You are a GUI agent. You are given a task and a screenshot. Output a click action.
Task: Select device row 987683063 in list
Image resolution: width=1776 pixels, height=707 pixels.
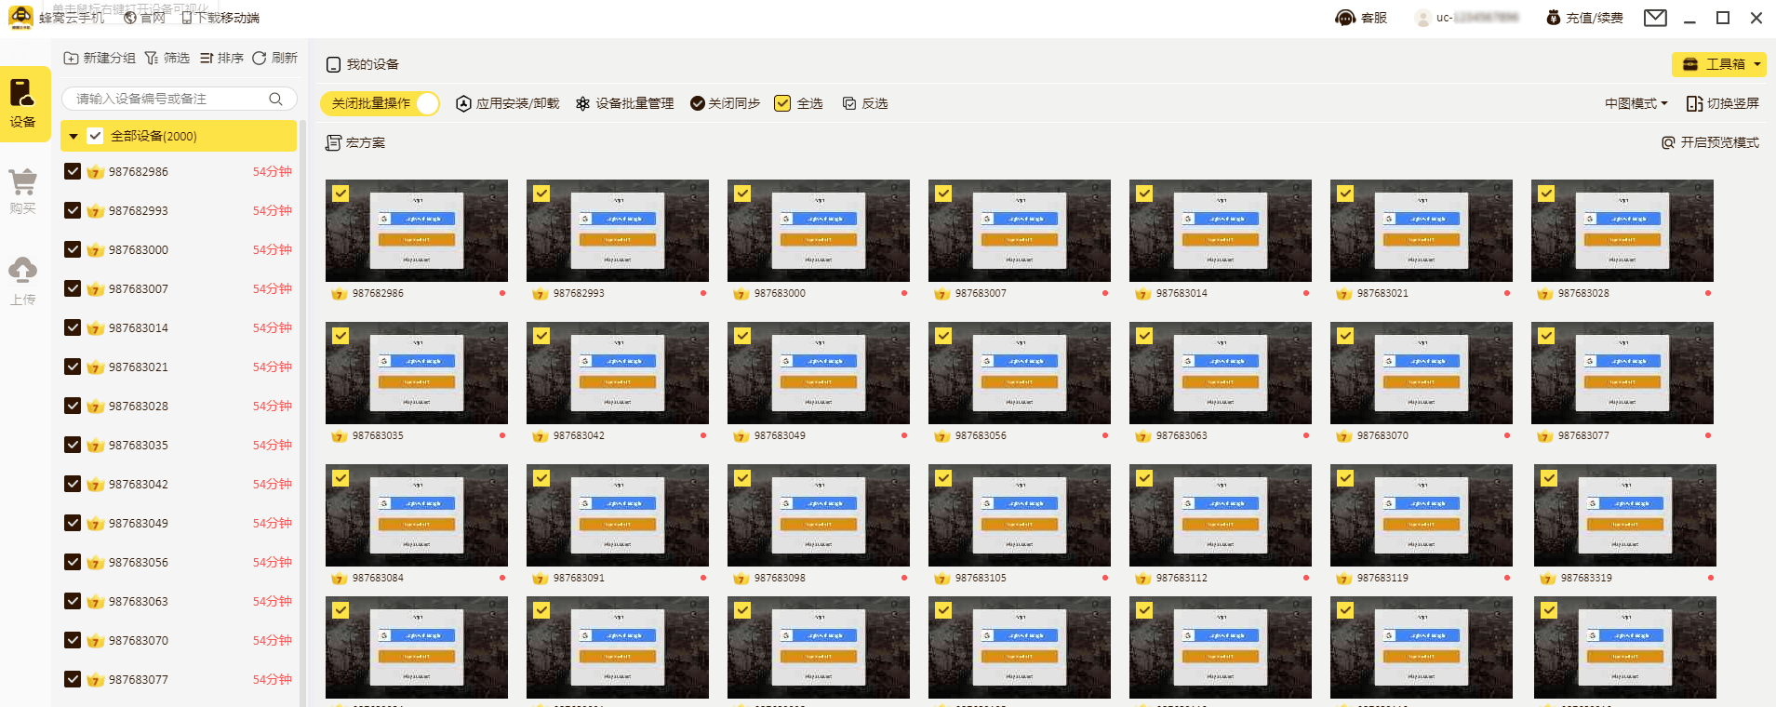pos(179,601)
